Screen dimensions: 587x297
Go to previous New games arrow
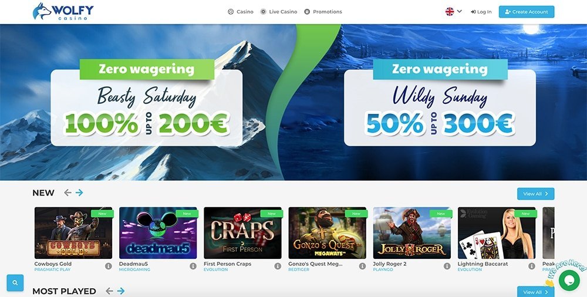pos(68,193)
